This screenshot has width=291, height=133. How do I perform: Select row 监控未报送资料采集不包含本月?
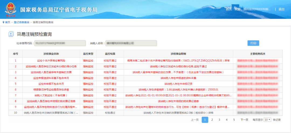[145, 78]
